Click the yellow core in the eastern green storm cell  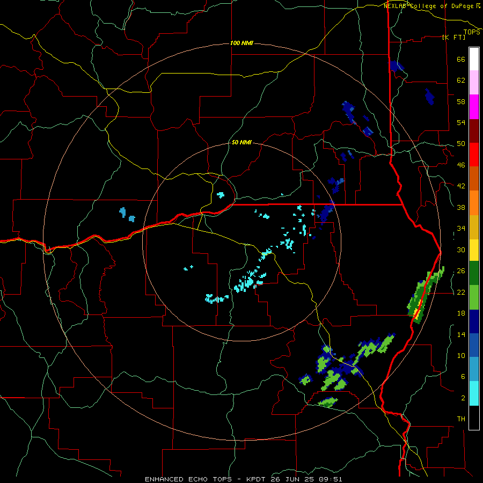[x=417, y=313]
